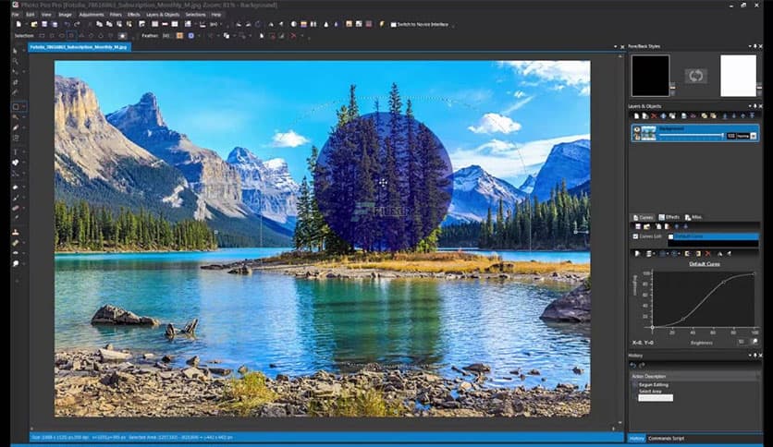Click the black foreground color swatch
The width and height of the screenshot is (773, 447).
tap(650, 76)
